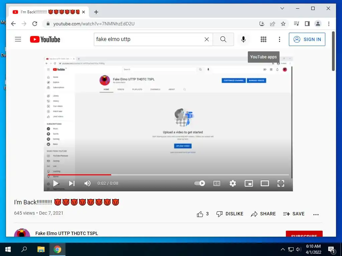The height and width of the screenshot is (256, 342).
Task: Toggle the autoplay switch
Action: tap(200, 183)
